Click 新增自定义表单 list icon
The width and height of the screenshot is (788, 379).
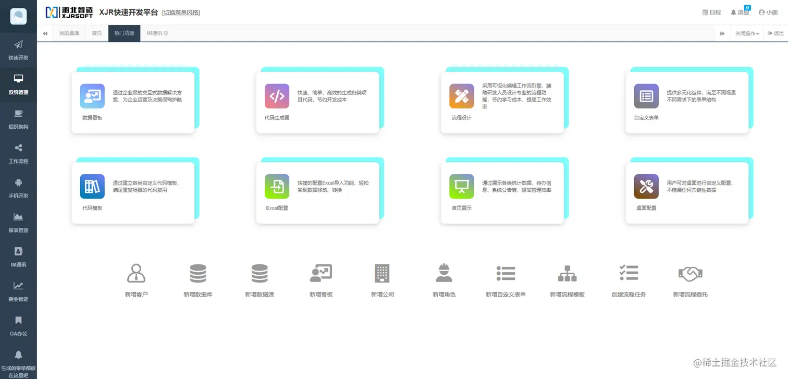tap(506, 273)
